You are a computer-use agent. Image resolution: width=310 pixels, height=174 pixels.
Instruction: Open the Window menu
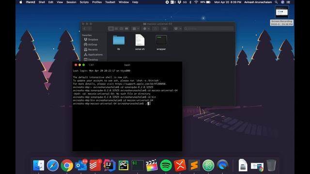(x=124, y=2)
